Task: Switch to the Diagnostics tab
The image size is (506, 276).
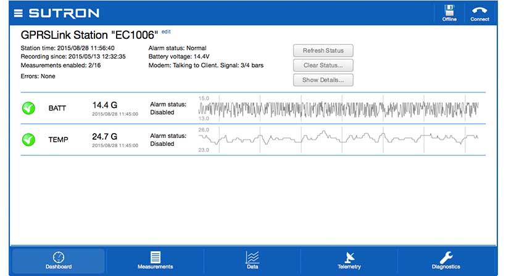Action: click(x=446, y=260)
